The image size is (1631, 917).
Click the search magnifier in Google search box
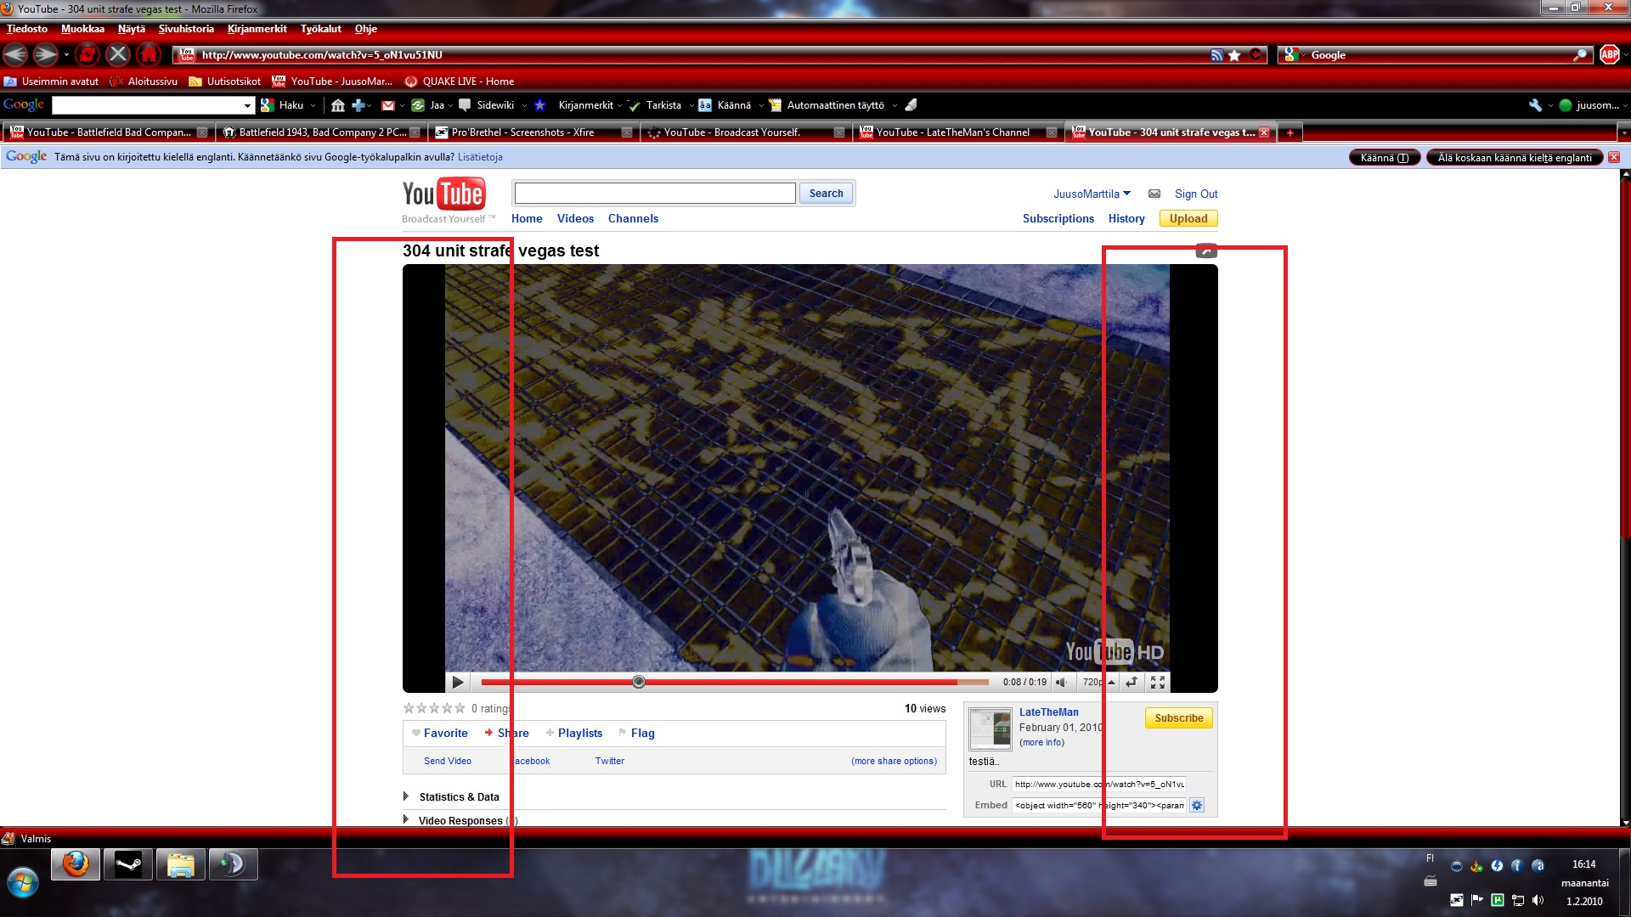coord(1580,55)
